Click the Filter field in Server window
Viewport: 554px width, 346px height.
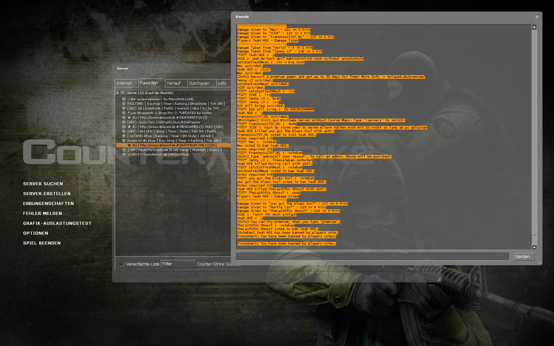(x=178, y=264)
